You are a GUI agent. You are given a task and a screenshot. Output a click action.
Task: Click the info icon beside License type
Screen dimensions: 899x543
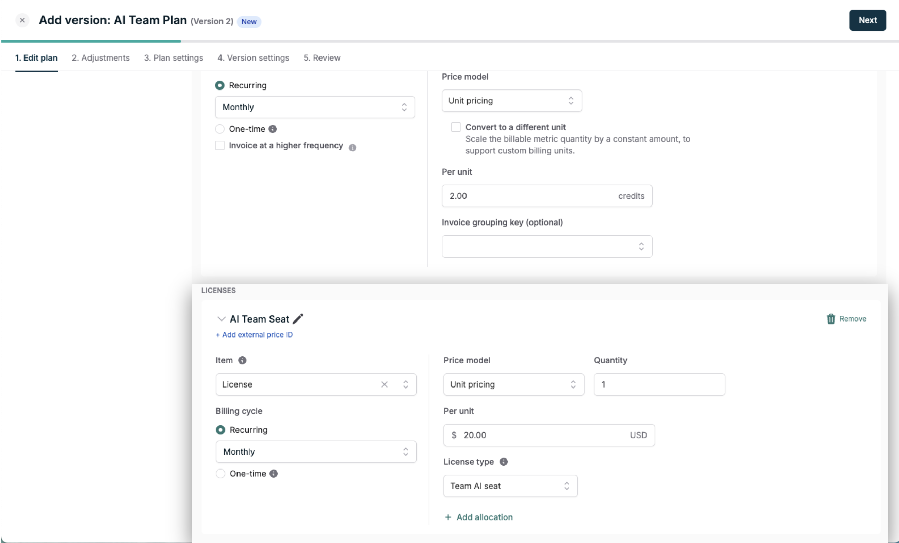point(504,462)
